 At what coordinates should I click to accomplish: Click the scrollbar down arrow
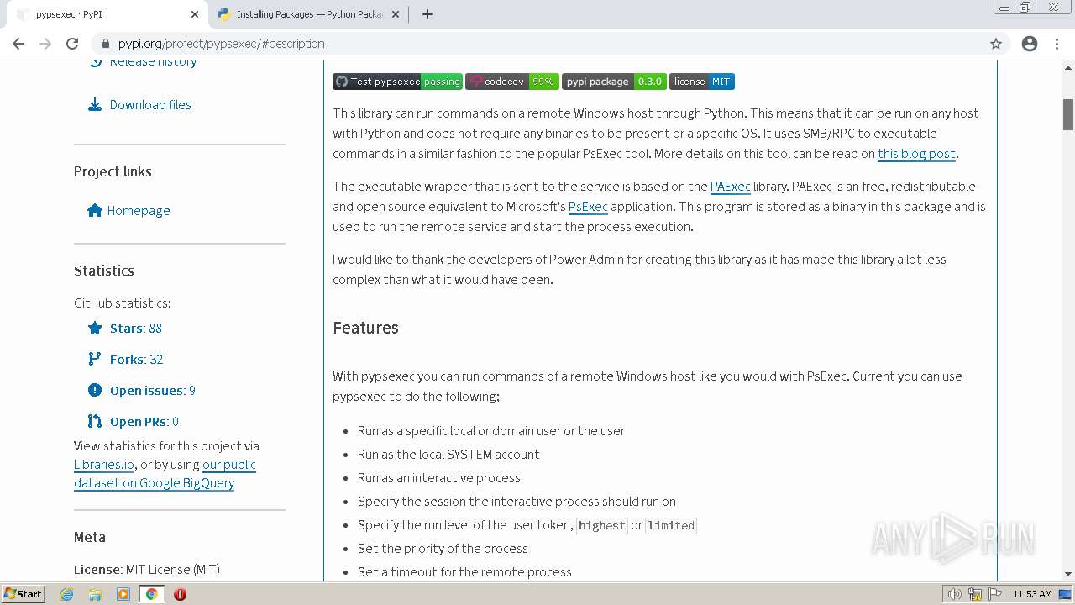click(1068, 573)
